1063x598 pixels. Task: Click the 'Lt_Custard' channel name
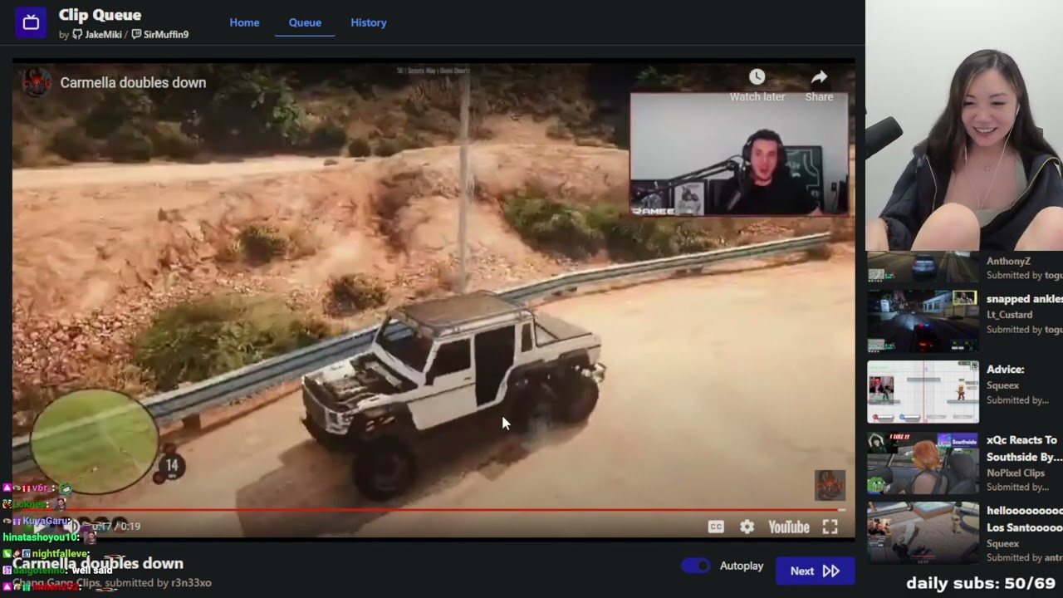(1010, 315)
